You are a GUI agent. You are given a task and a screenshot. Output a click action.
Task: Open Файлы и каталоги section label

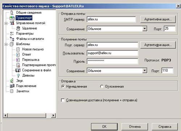(30, 39)
